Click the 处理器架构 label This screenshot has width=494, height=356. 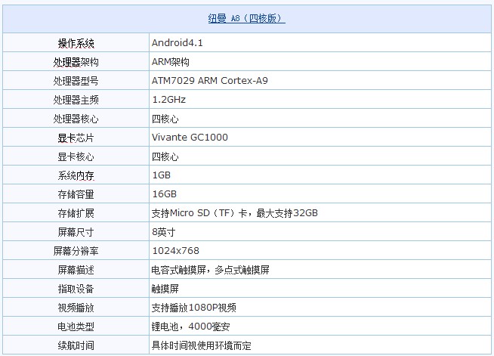click(x=76, y=62)
